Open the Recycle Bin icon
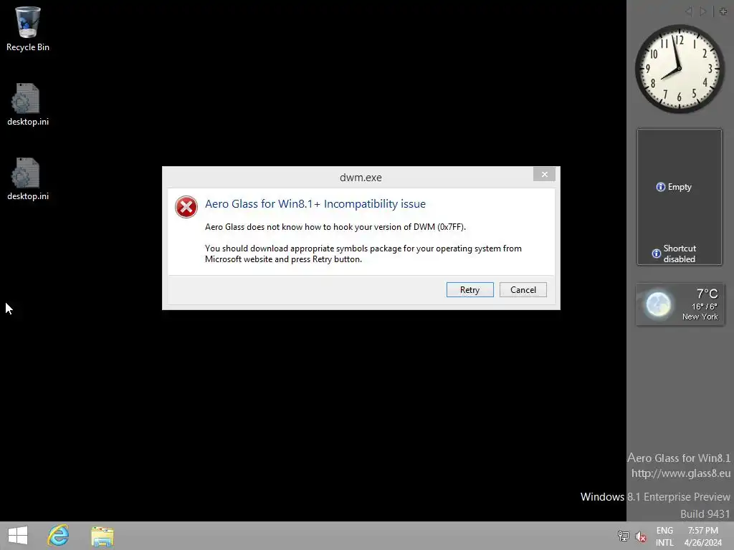 pos(28,29)
